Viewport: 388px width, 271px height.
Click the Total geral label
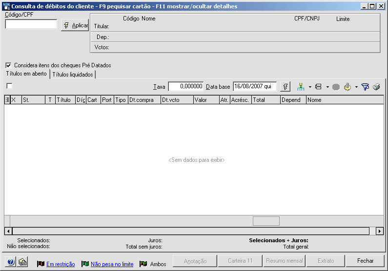pyautogui.click(x=296, y=247)
